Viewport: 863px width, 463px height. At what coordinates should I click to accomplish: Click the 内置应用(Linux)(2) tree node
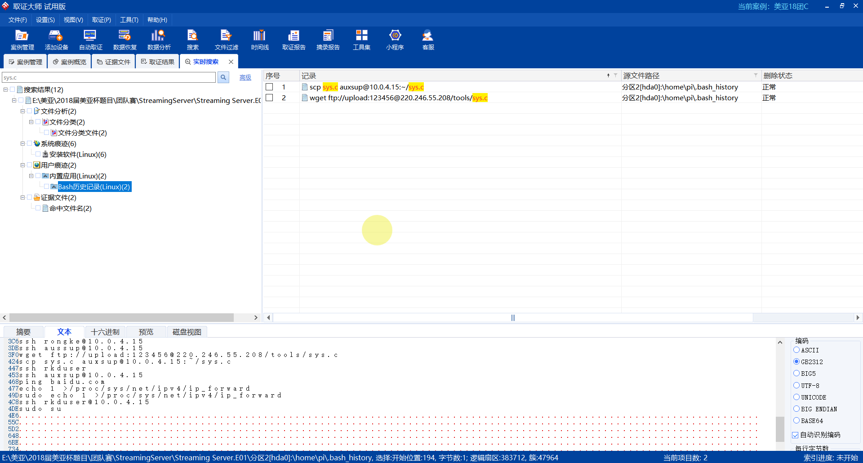[x=78, y=176]
